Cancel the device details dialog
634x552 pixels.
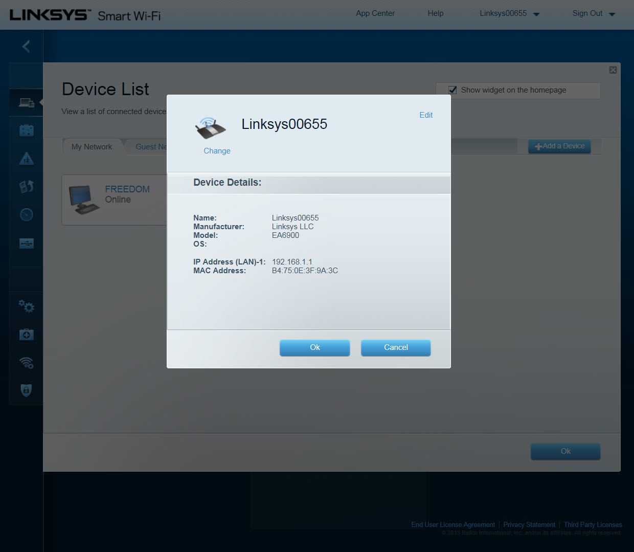point(396,348)
